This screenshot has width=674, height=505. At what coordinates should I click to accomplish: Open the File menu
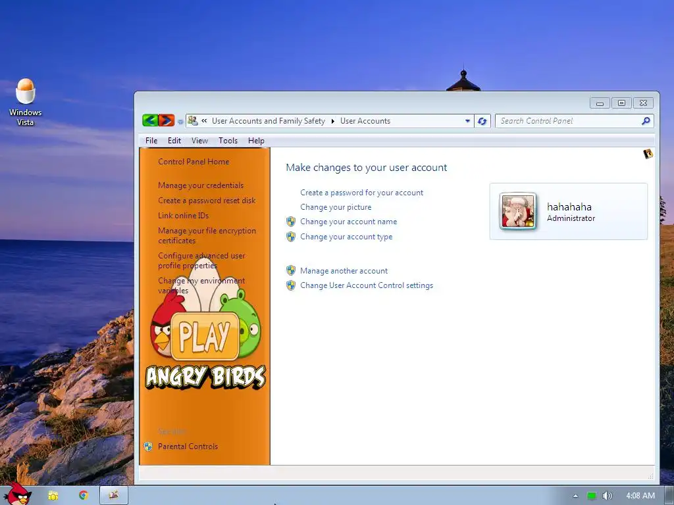coord(151,141)
